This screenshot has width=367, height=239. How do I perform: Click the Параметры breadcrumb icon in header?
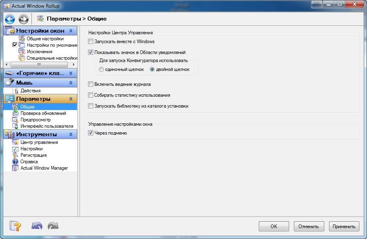[40, 19]
